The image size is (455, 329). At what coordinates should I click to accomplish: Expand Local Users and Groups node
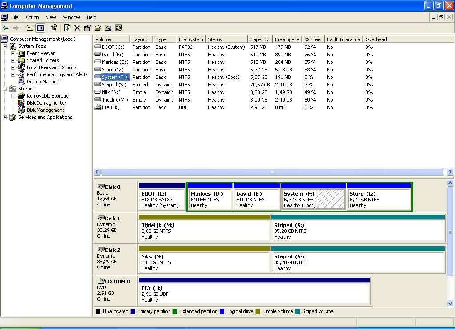tap(13, 67)
